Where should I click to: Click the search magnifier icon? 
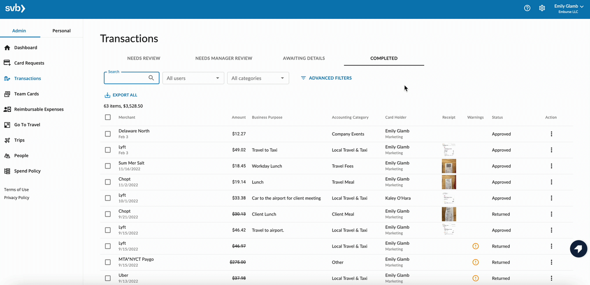tap(151, 78)
